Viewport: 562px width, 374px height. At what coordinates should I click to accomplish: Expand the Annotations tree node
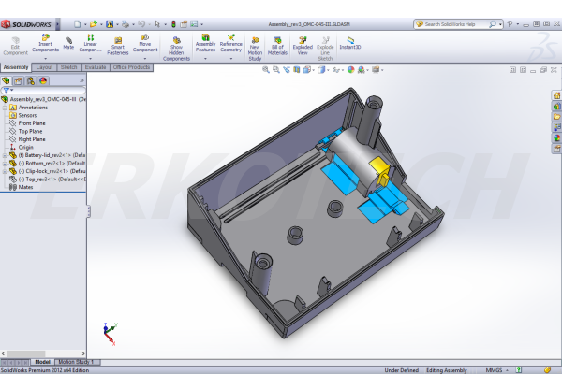pyautogui.click(x=4, y=107)
